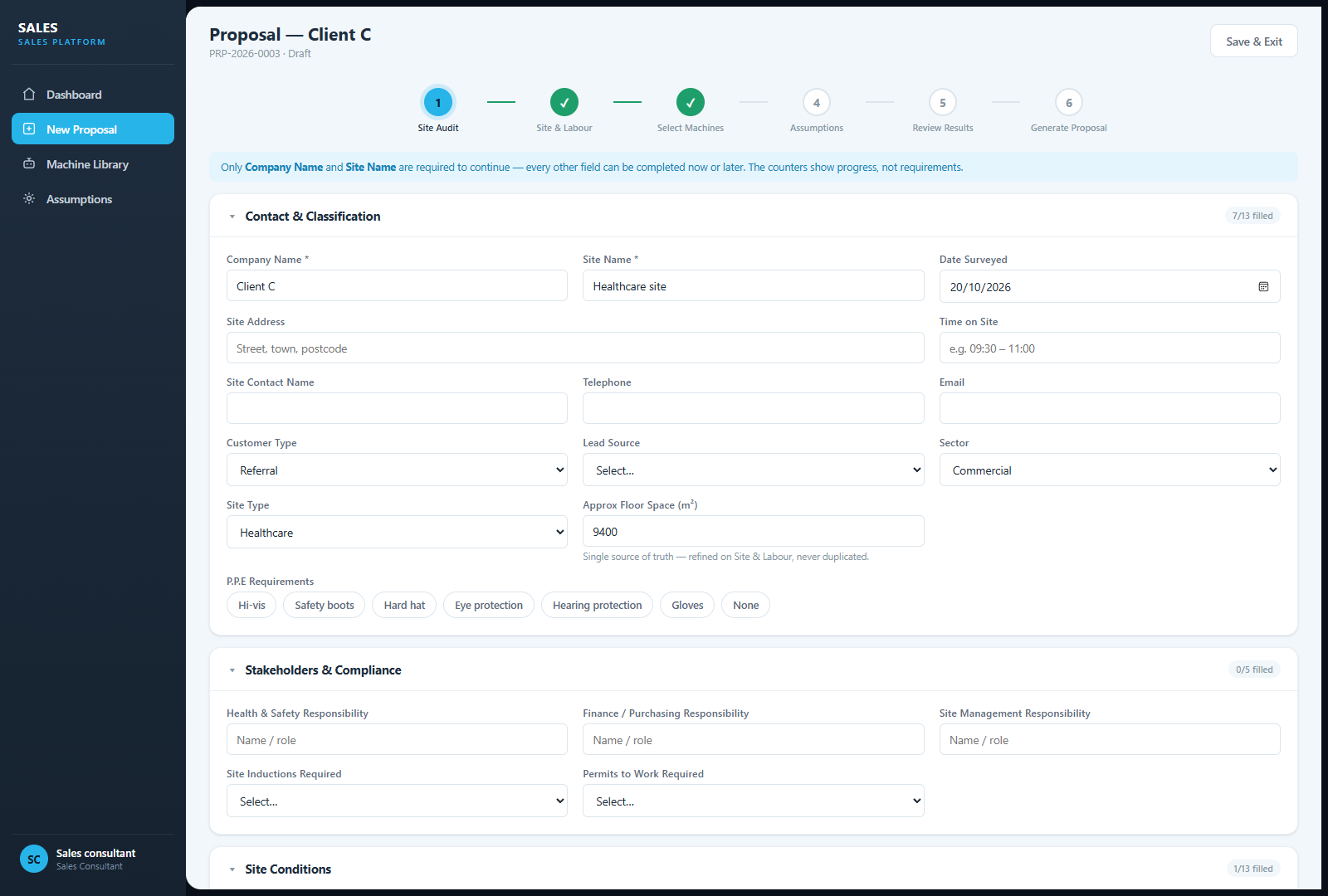
Task: Click the Site Name field
Action: (753, 285)
